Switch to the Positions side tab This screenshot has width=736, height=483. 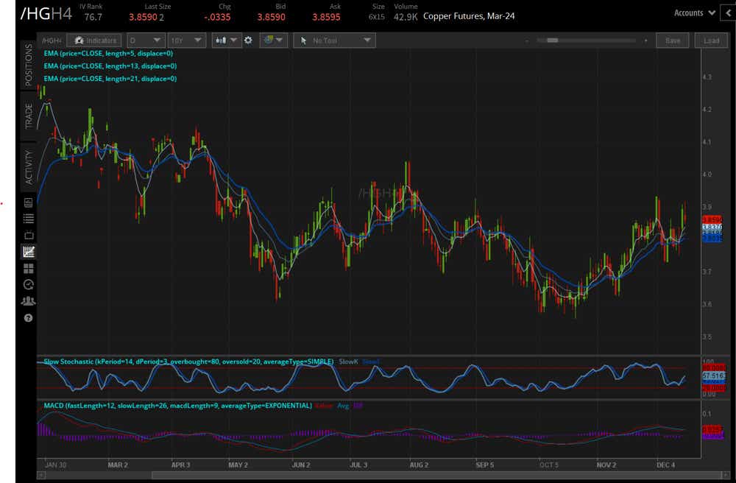pos(29,65)
